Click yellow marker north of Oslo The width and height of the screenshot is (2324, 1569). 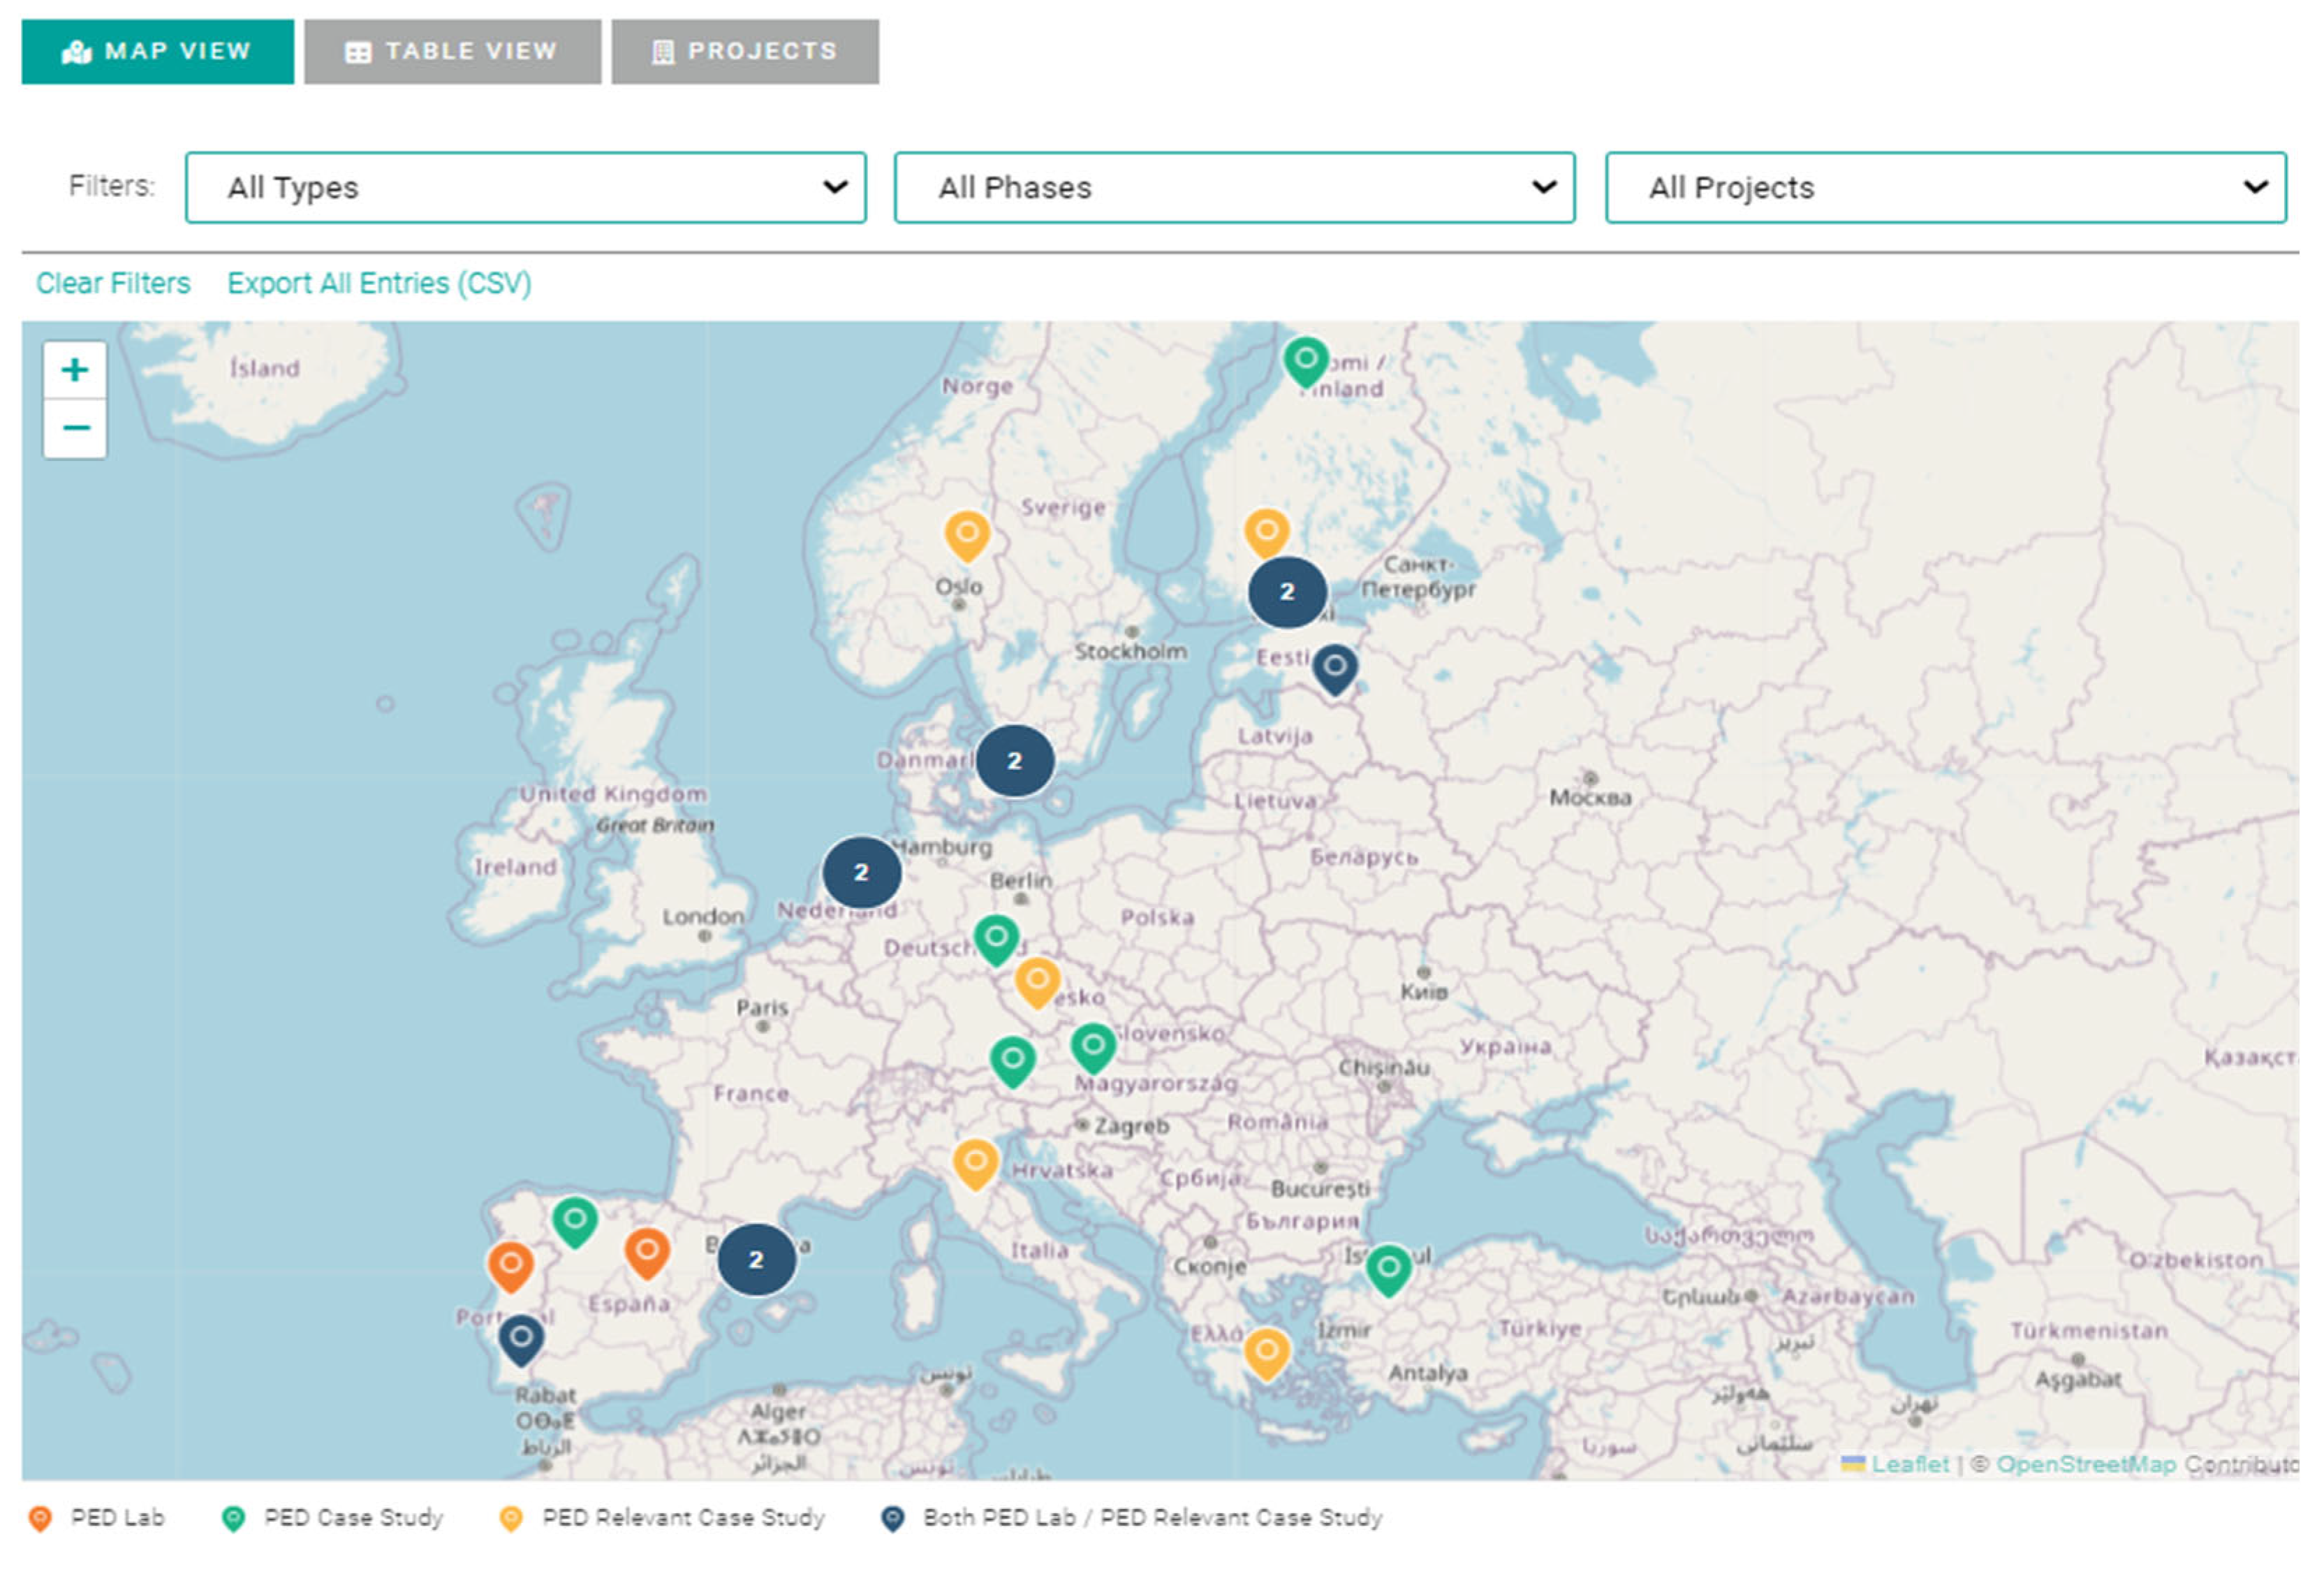[967, 533]
